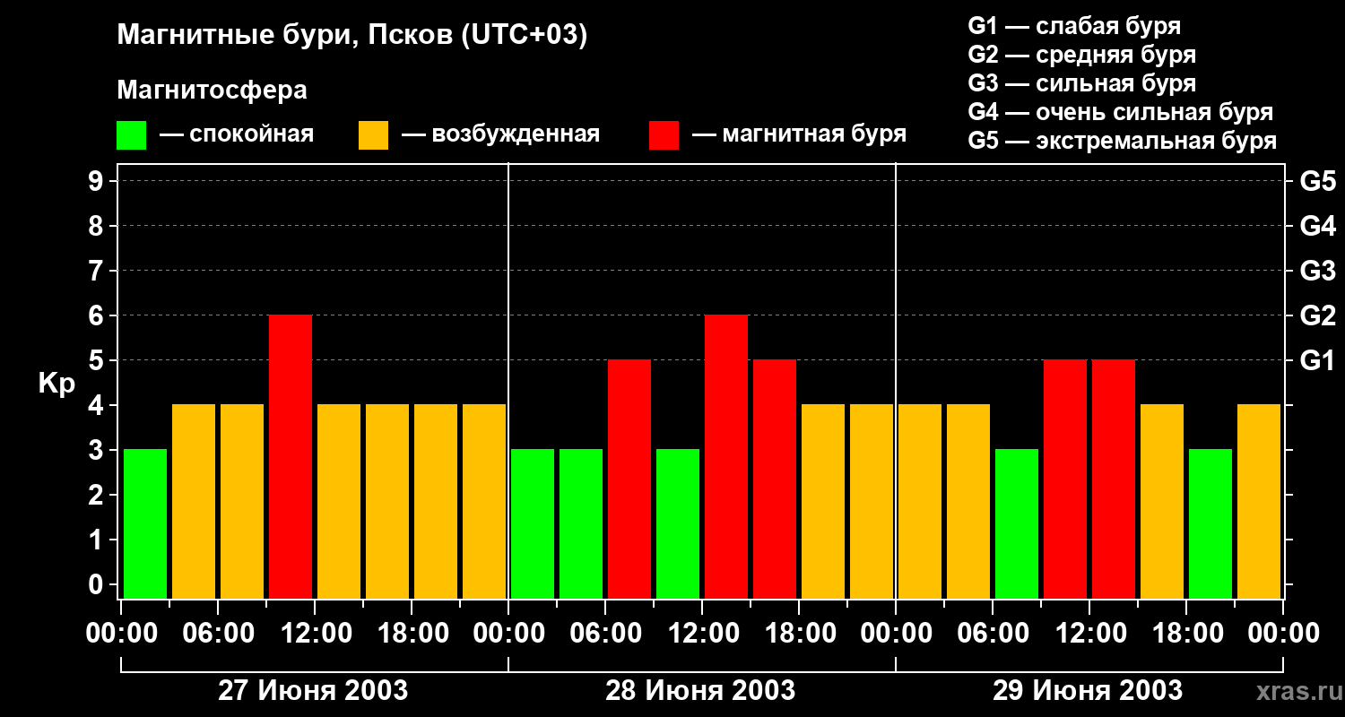Click the '28 Июня 2003' date label

(700, 691)
